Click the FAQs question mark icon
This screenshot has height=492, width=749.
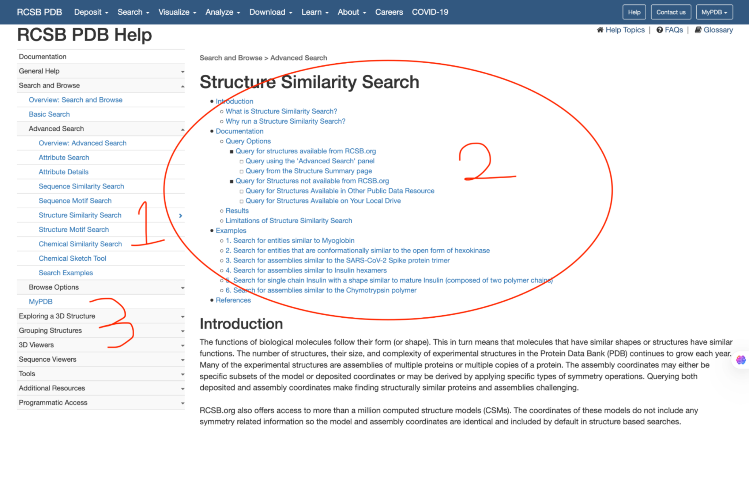659,30
